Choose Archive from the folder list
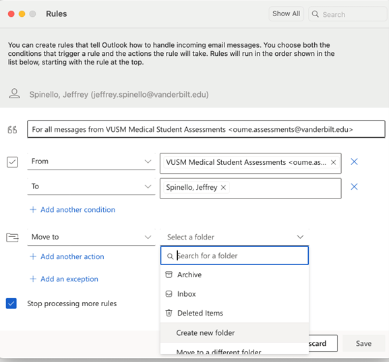The width and height of the screenshot is (389, 362). (235, 275)
